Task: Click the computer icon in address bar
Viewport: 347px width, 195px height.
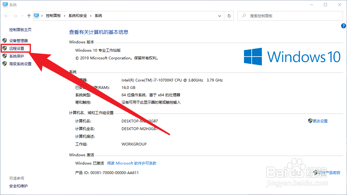Action: coord(36,16)
